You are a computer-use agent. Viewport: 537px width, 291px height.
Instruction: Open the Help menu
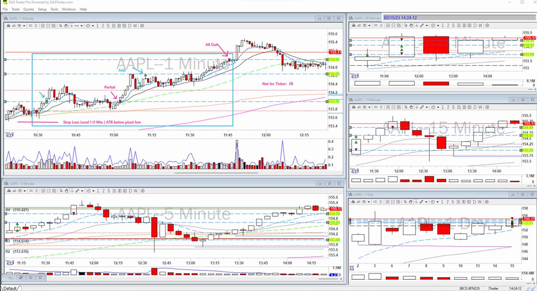83,9
